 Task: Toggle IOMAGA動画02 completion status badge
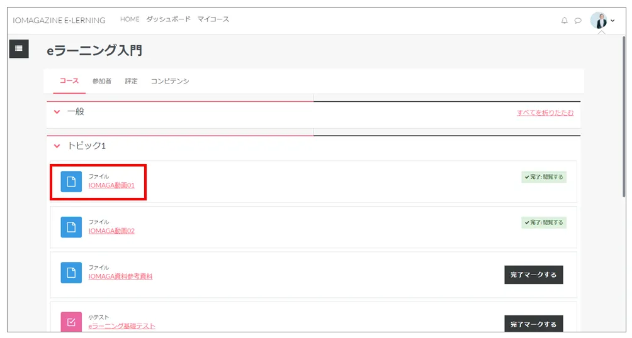544,222
